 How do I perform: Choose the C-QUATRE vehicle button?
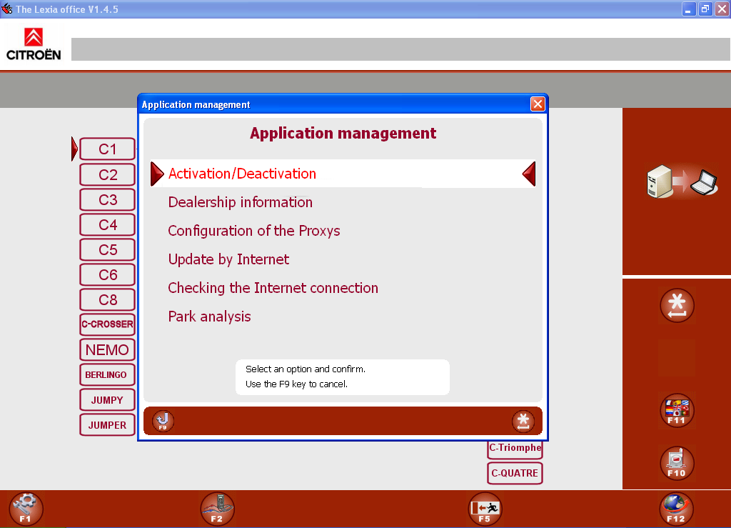click(515, 474)
